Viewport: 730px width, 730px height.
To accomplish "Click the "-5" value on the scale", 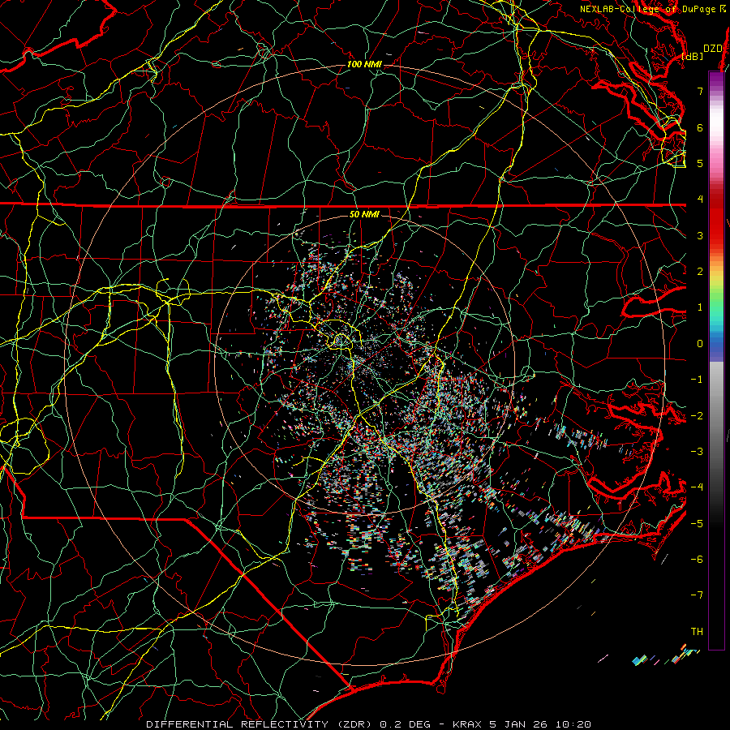I will [x=697, y=524].
